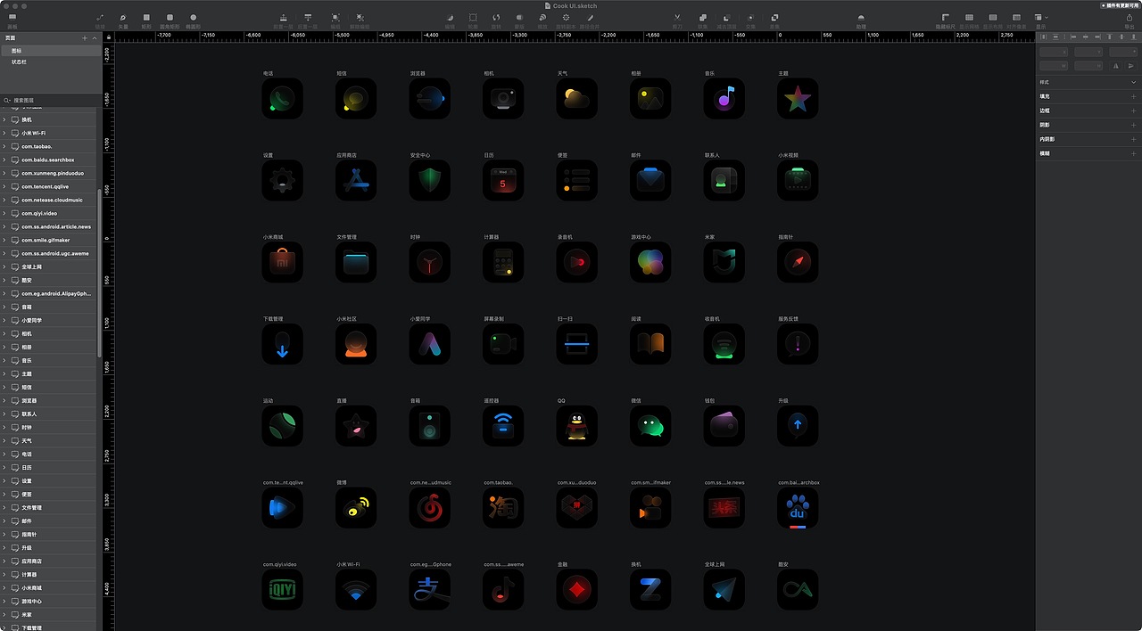Select the 电话 phone icon artboard
The height and width of the screenshot is (631, 1142).
(x=283, y=98)
